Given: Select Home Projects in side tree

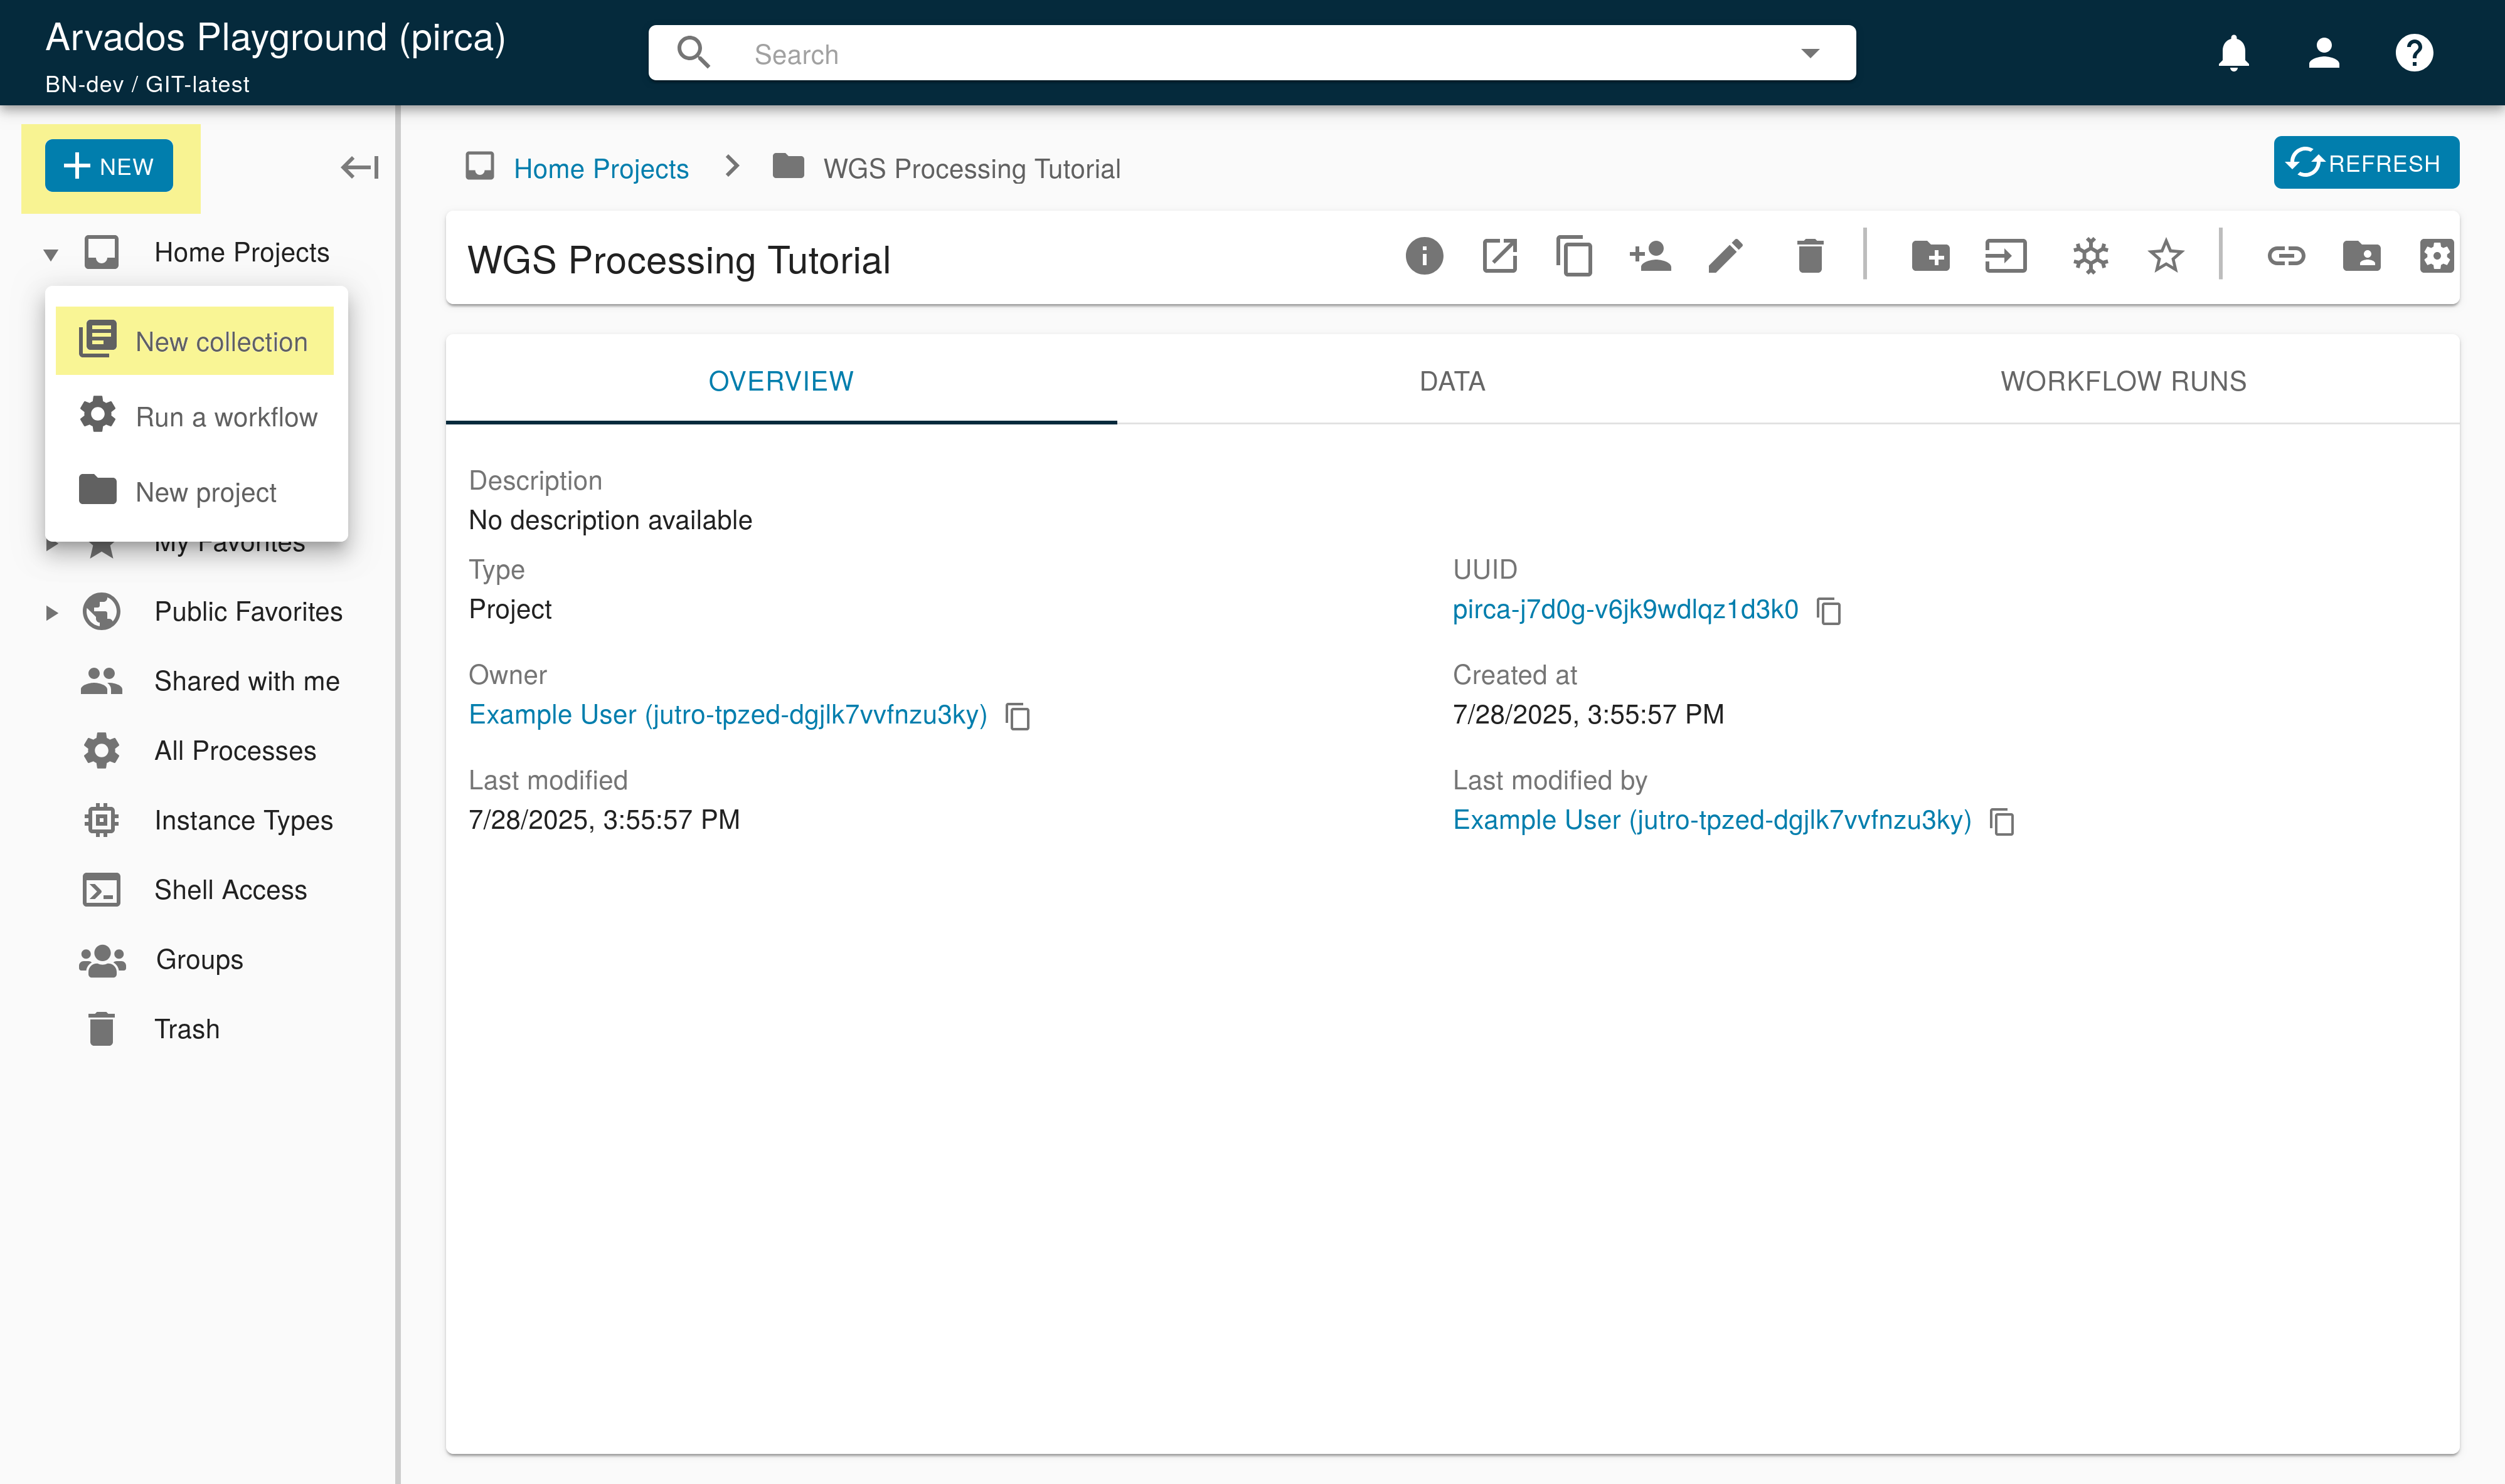Looking at the screenshot, I should click(x=241, y=252).
